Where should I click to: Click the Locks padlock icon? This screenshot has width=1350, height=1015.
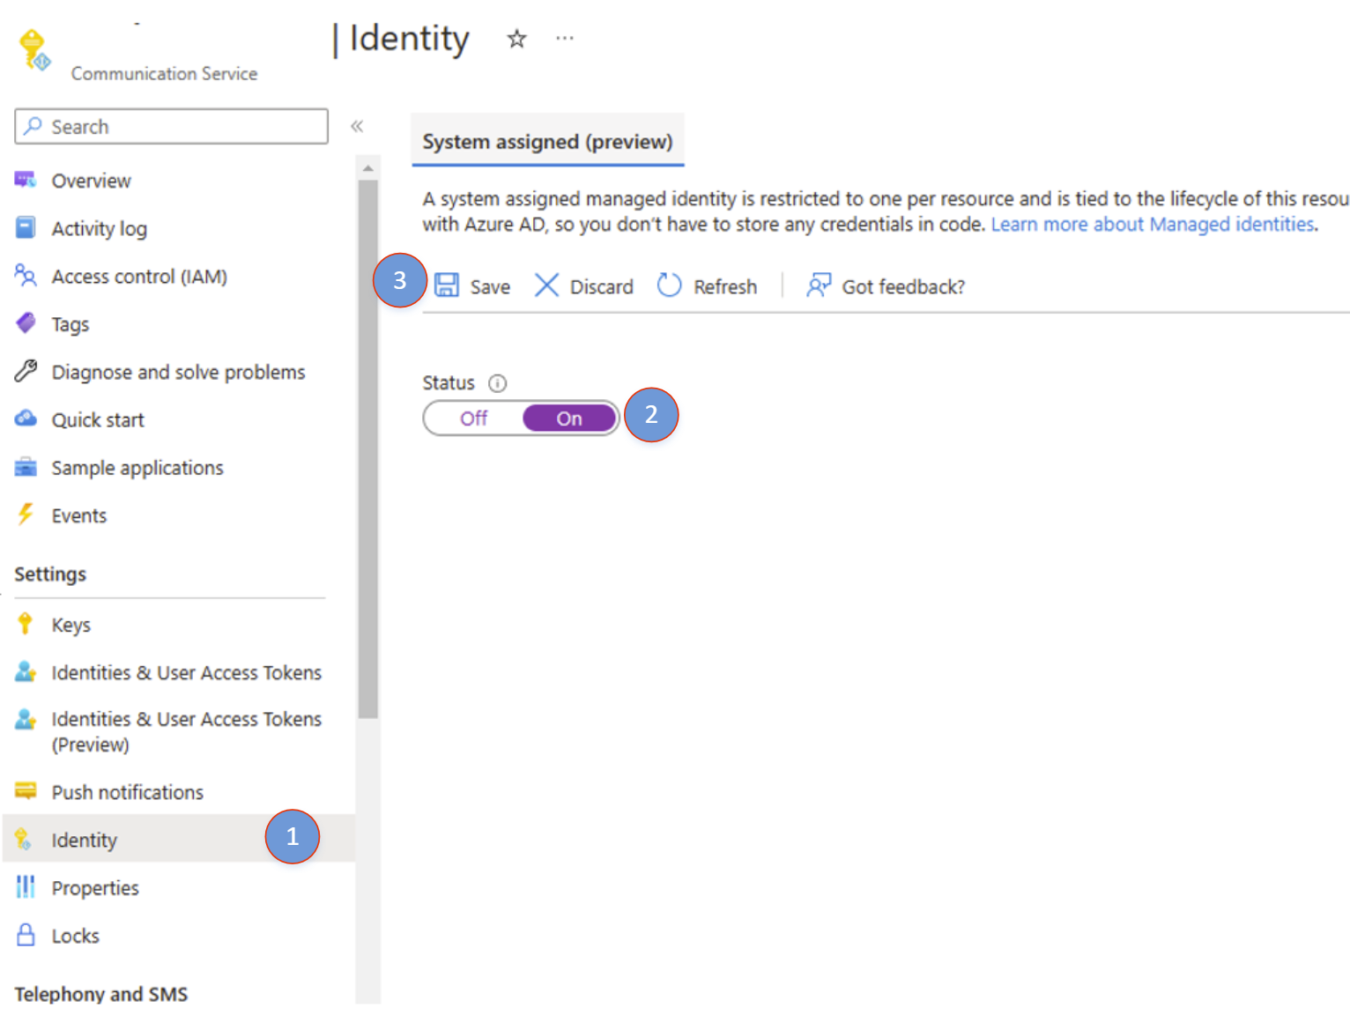click(26, 934)
